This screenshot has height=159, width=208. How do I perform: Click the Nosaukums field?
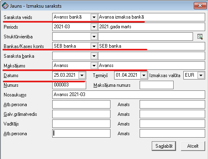pos(129,95)
